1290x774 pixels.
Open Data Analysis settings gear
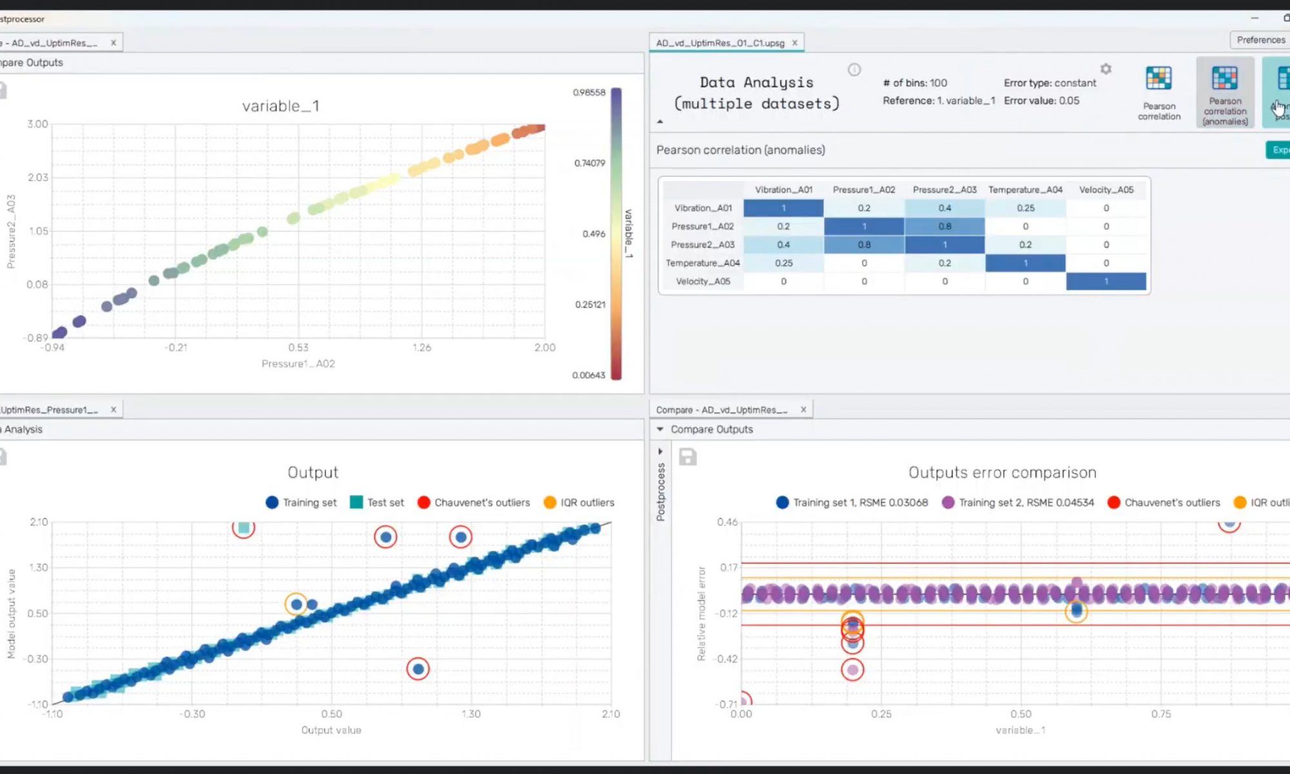point(1106,69)
